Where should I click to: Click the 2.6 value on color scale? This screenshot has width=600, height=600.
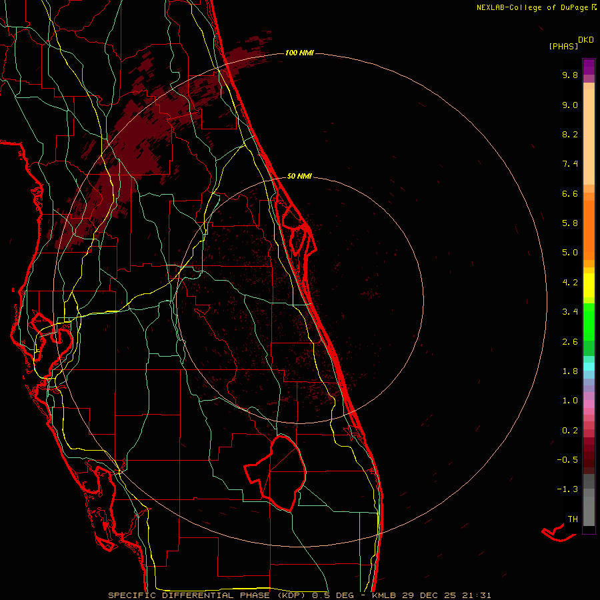tap(570, 342)
